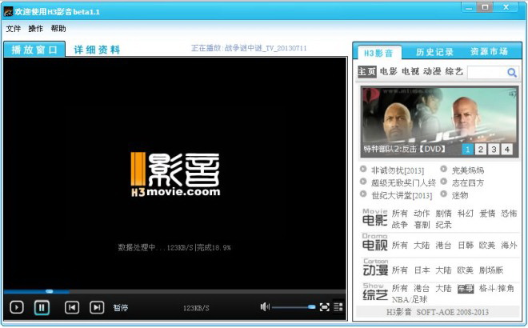Mute audio using the speaker icon

(x=265, y=306)
